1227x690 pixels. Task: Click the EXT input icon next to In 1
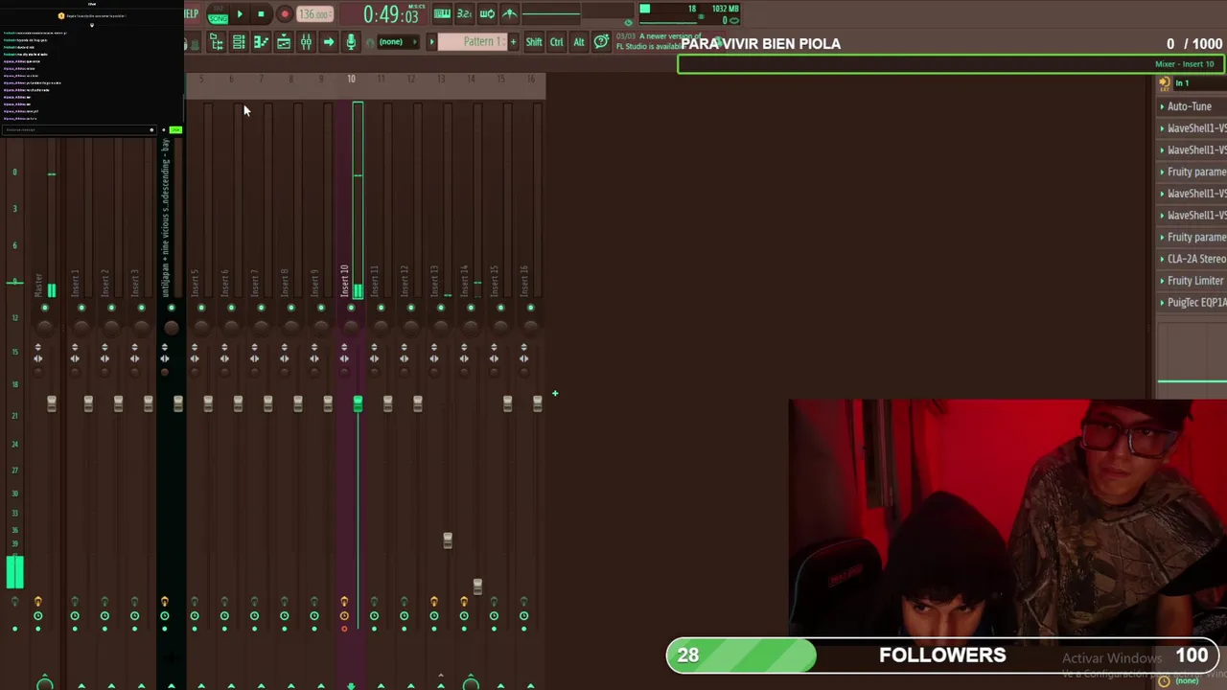pyautogui.click(x=1164, y=83)
